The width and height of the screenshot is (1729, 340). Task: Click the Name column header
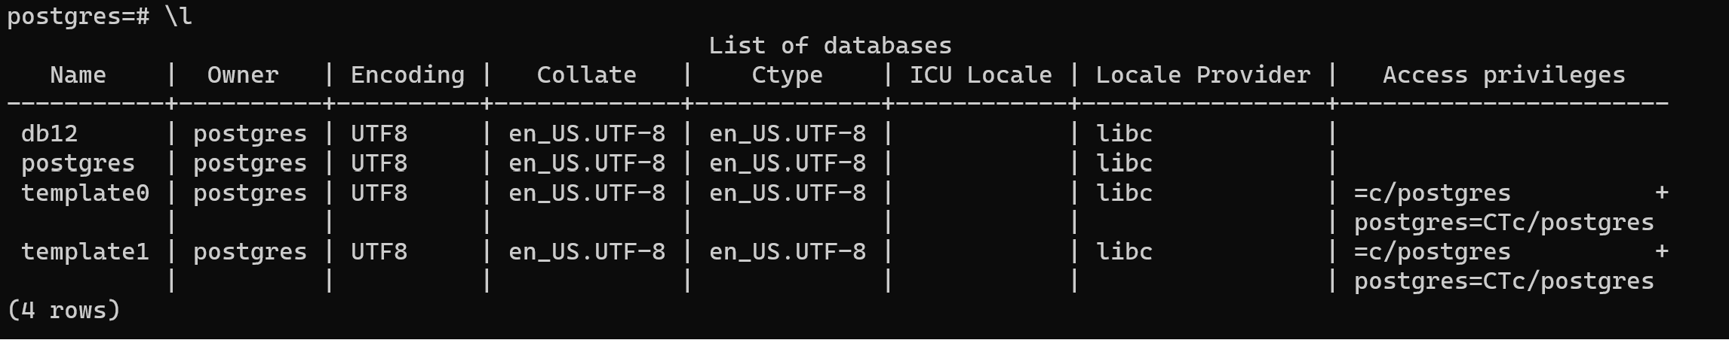(78, 75)
